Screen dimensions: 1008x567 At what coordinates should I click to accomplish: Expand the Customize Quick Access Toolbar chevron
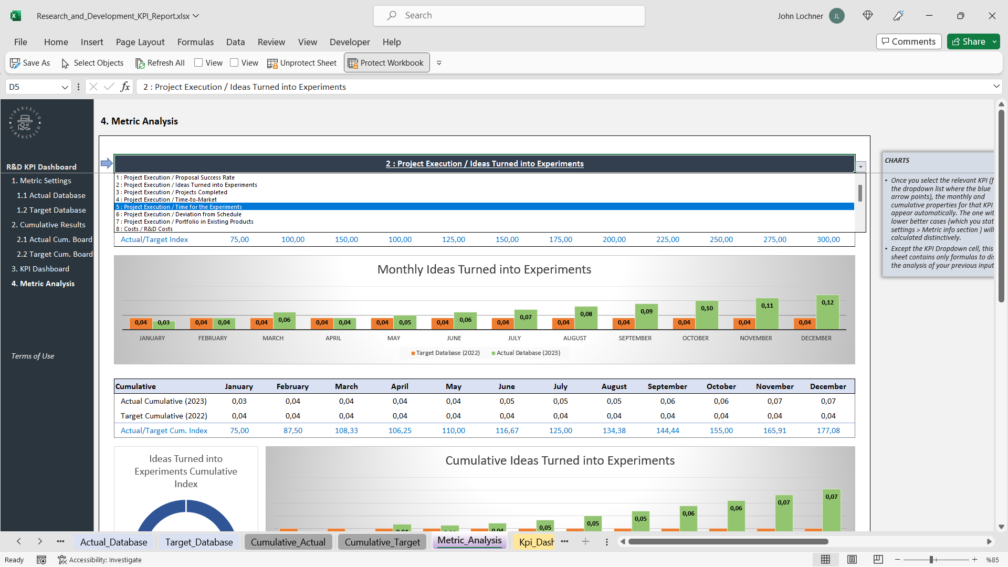point(439,62)
